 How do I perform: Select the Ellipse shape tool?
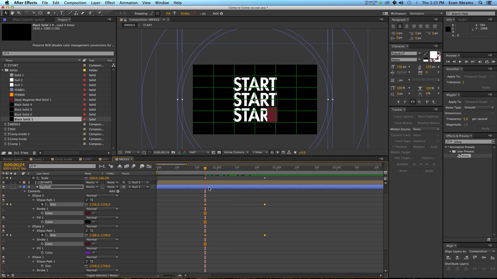[49, 13]
